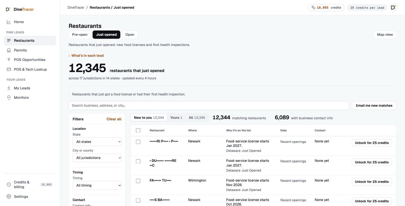
Task: Click the Credits & billing clock icon
Action: click(x=9, y=184)
